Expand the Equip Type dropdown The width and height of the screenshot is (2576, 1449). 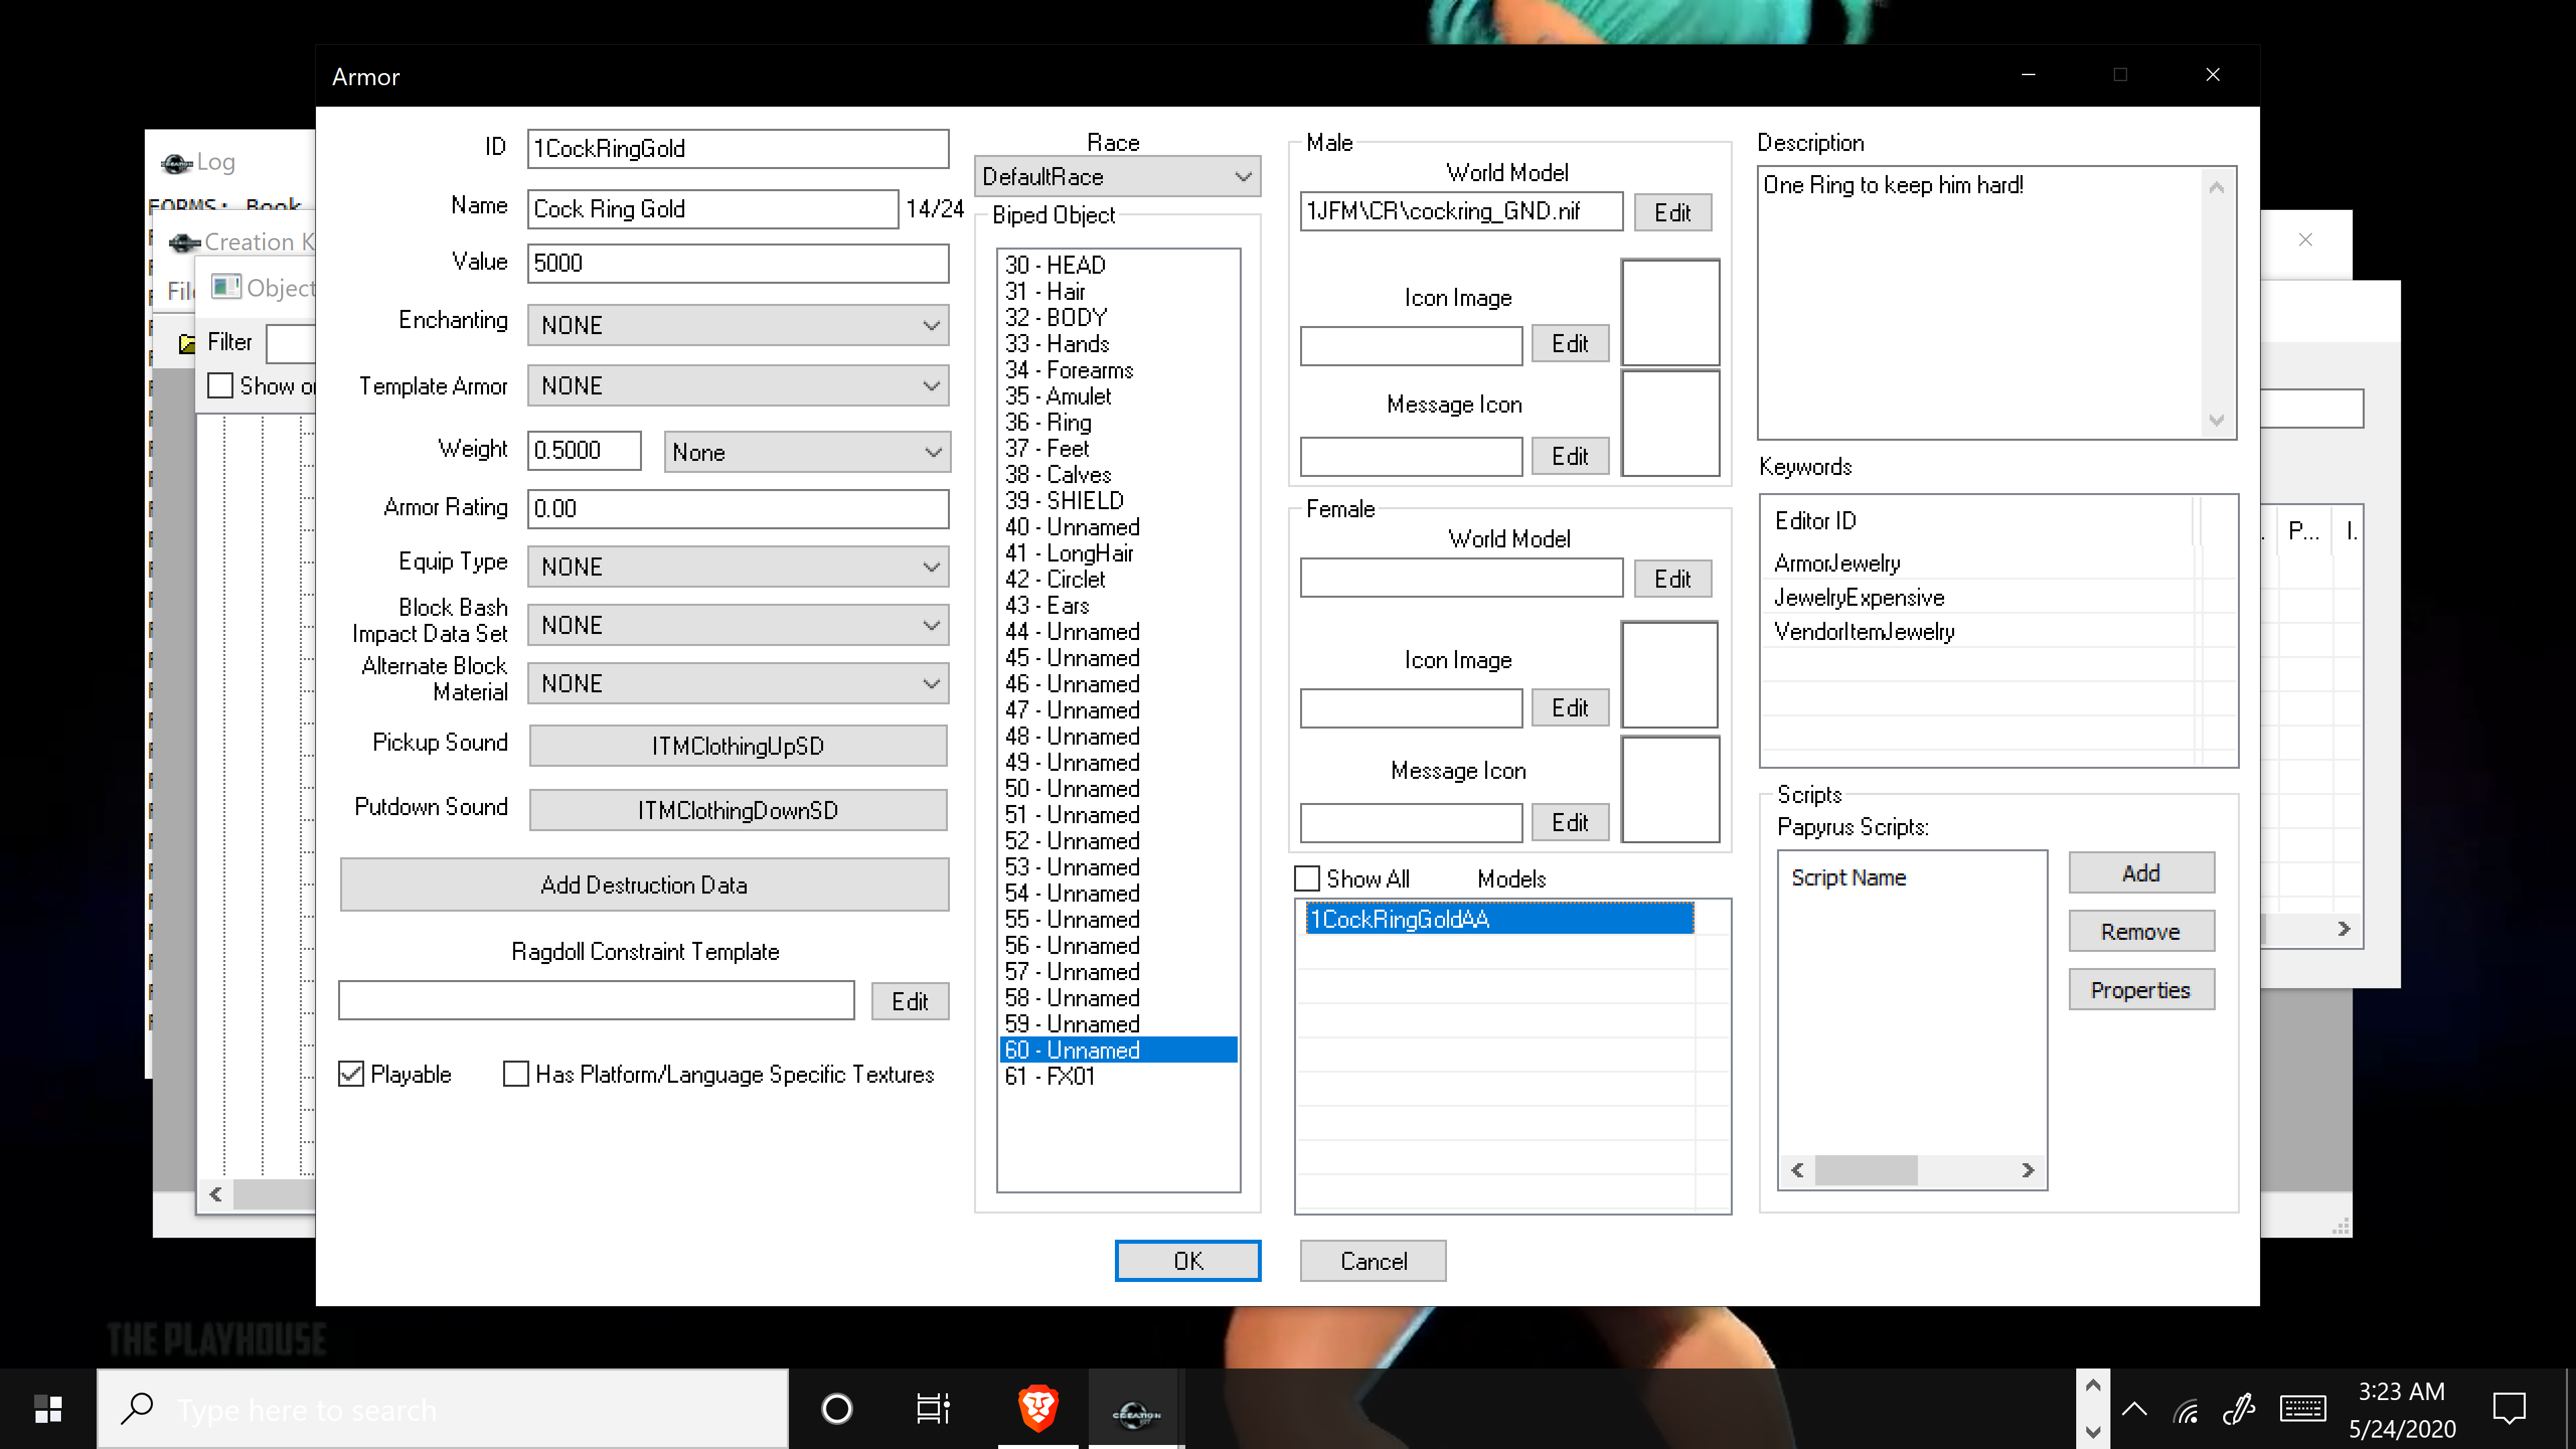click(738, 566)
